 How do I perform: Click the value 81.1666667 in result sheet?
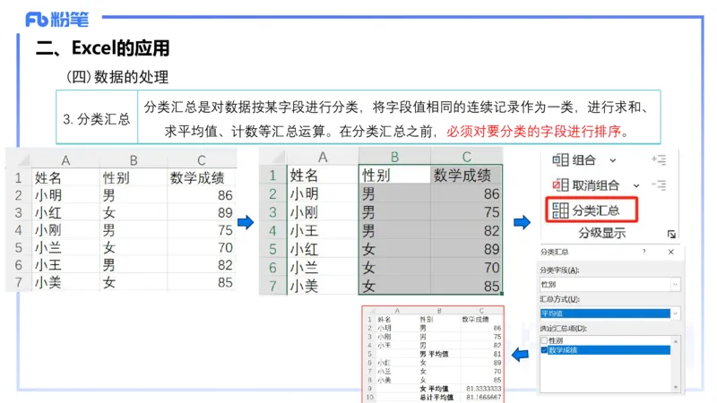click(x=484, y=397)
